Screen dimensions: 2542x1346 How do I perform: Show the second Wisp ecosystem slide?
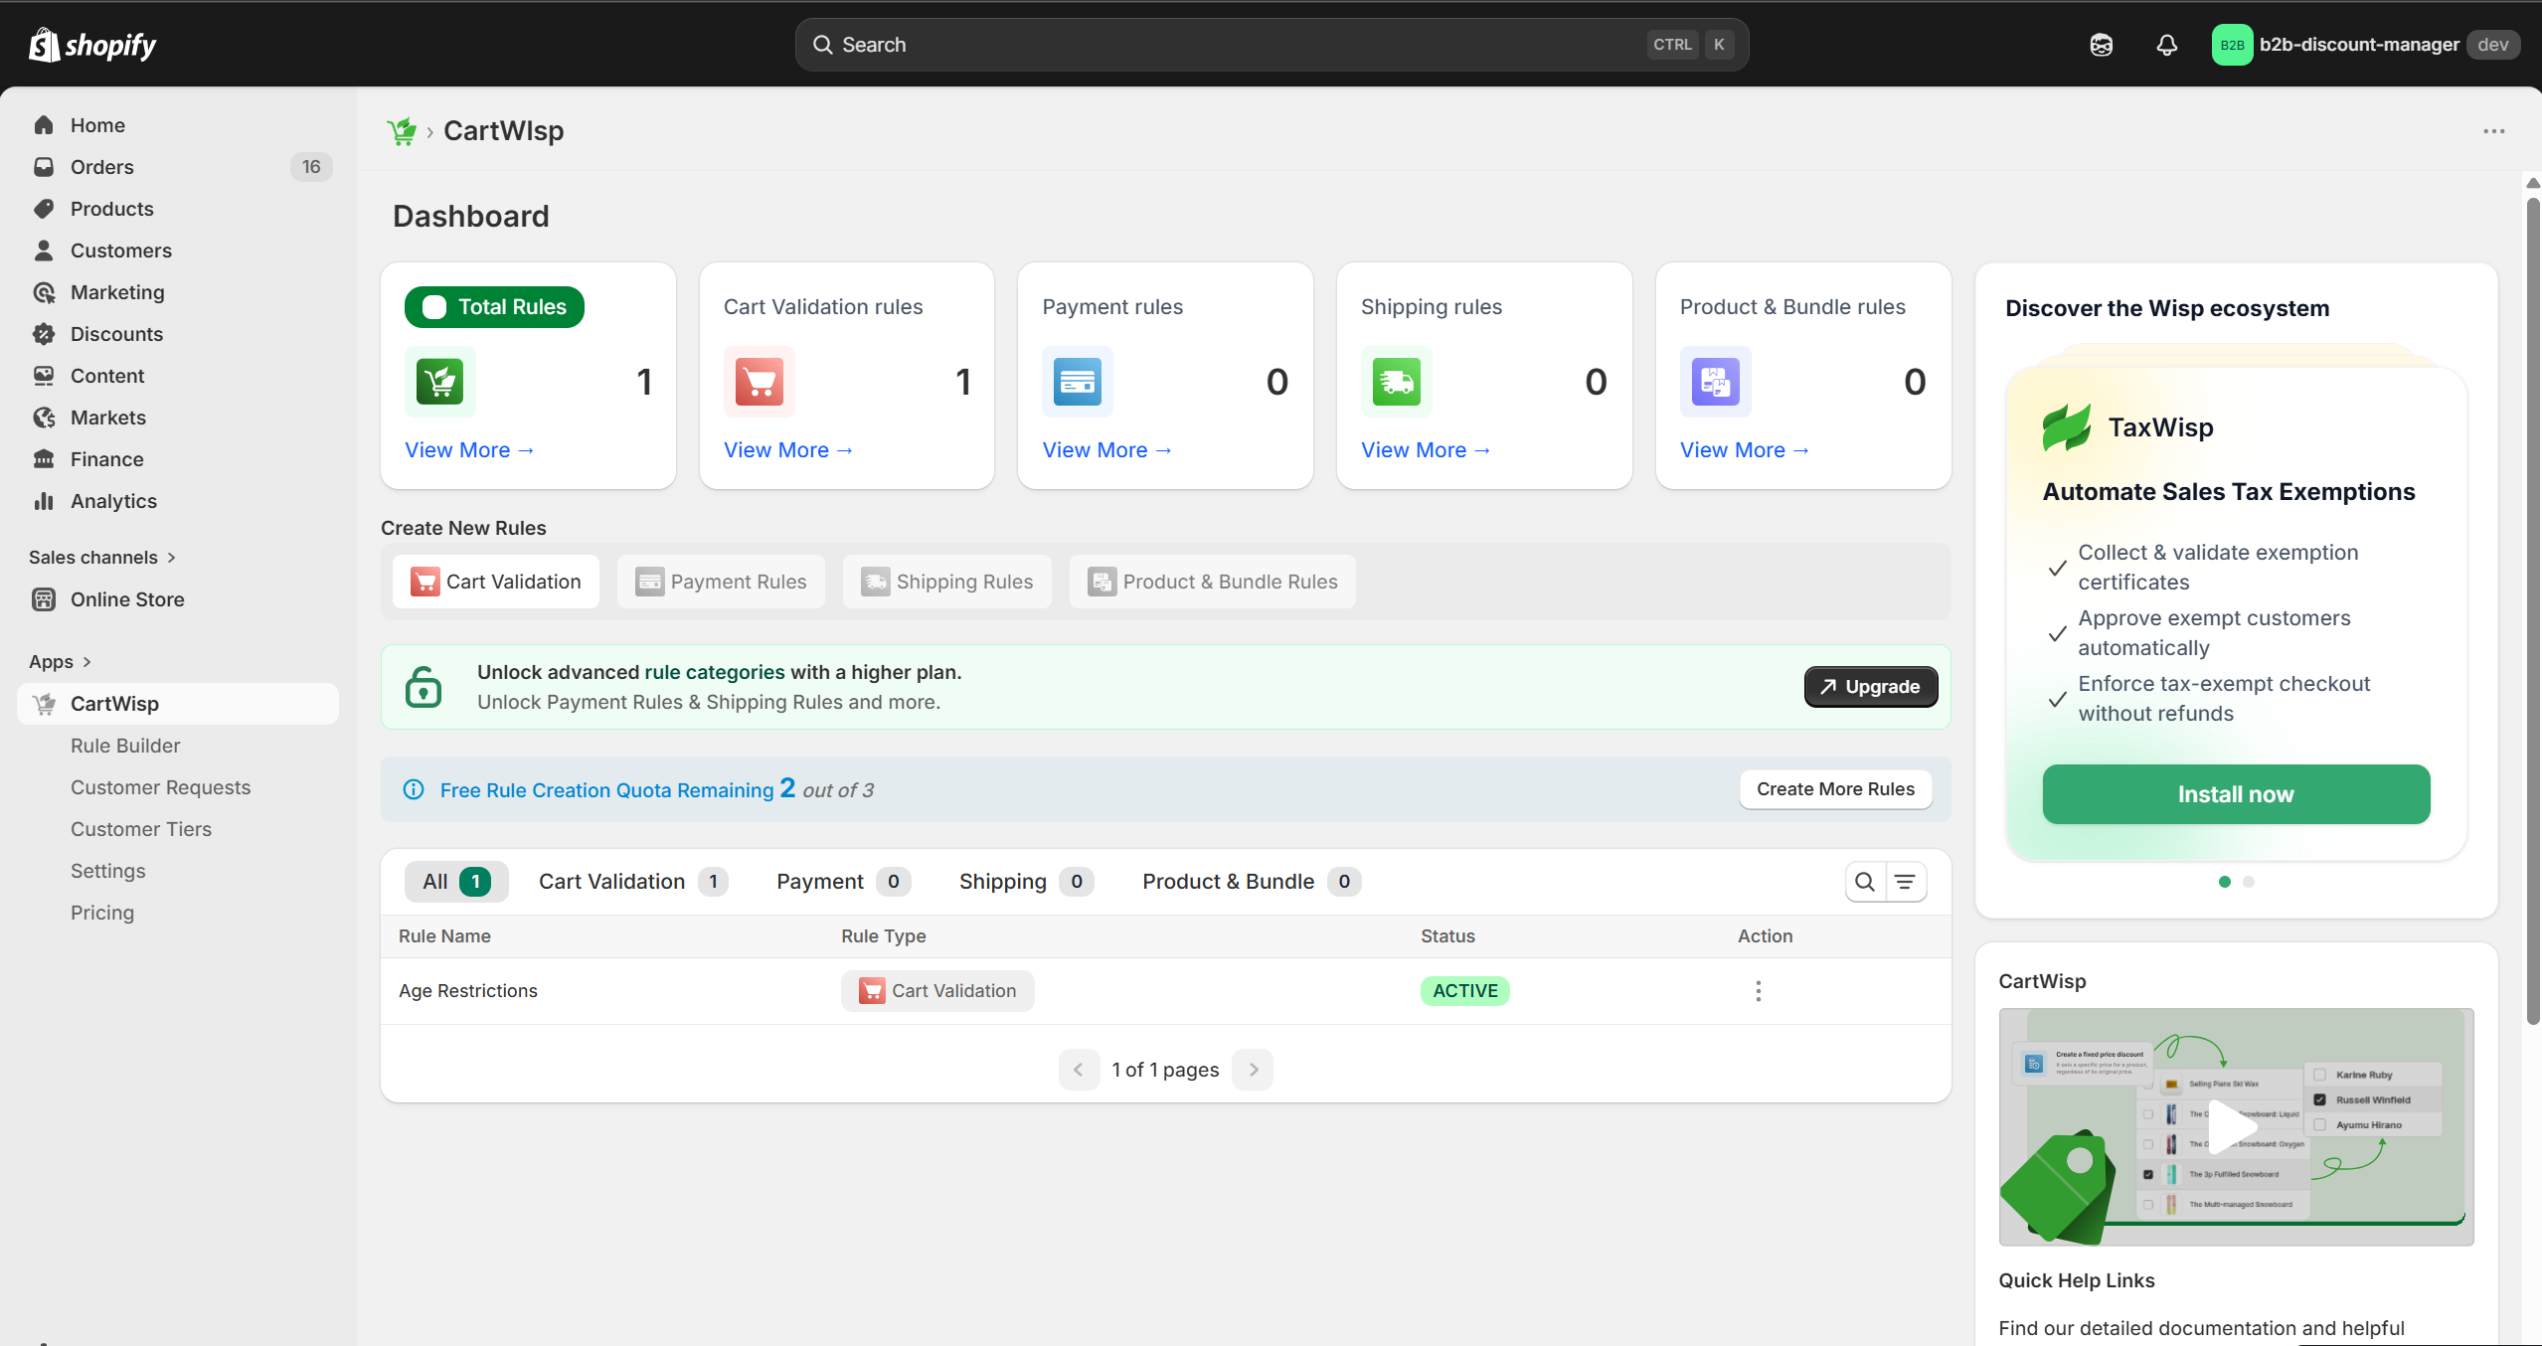pos(2249,882)
